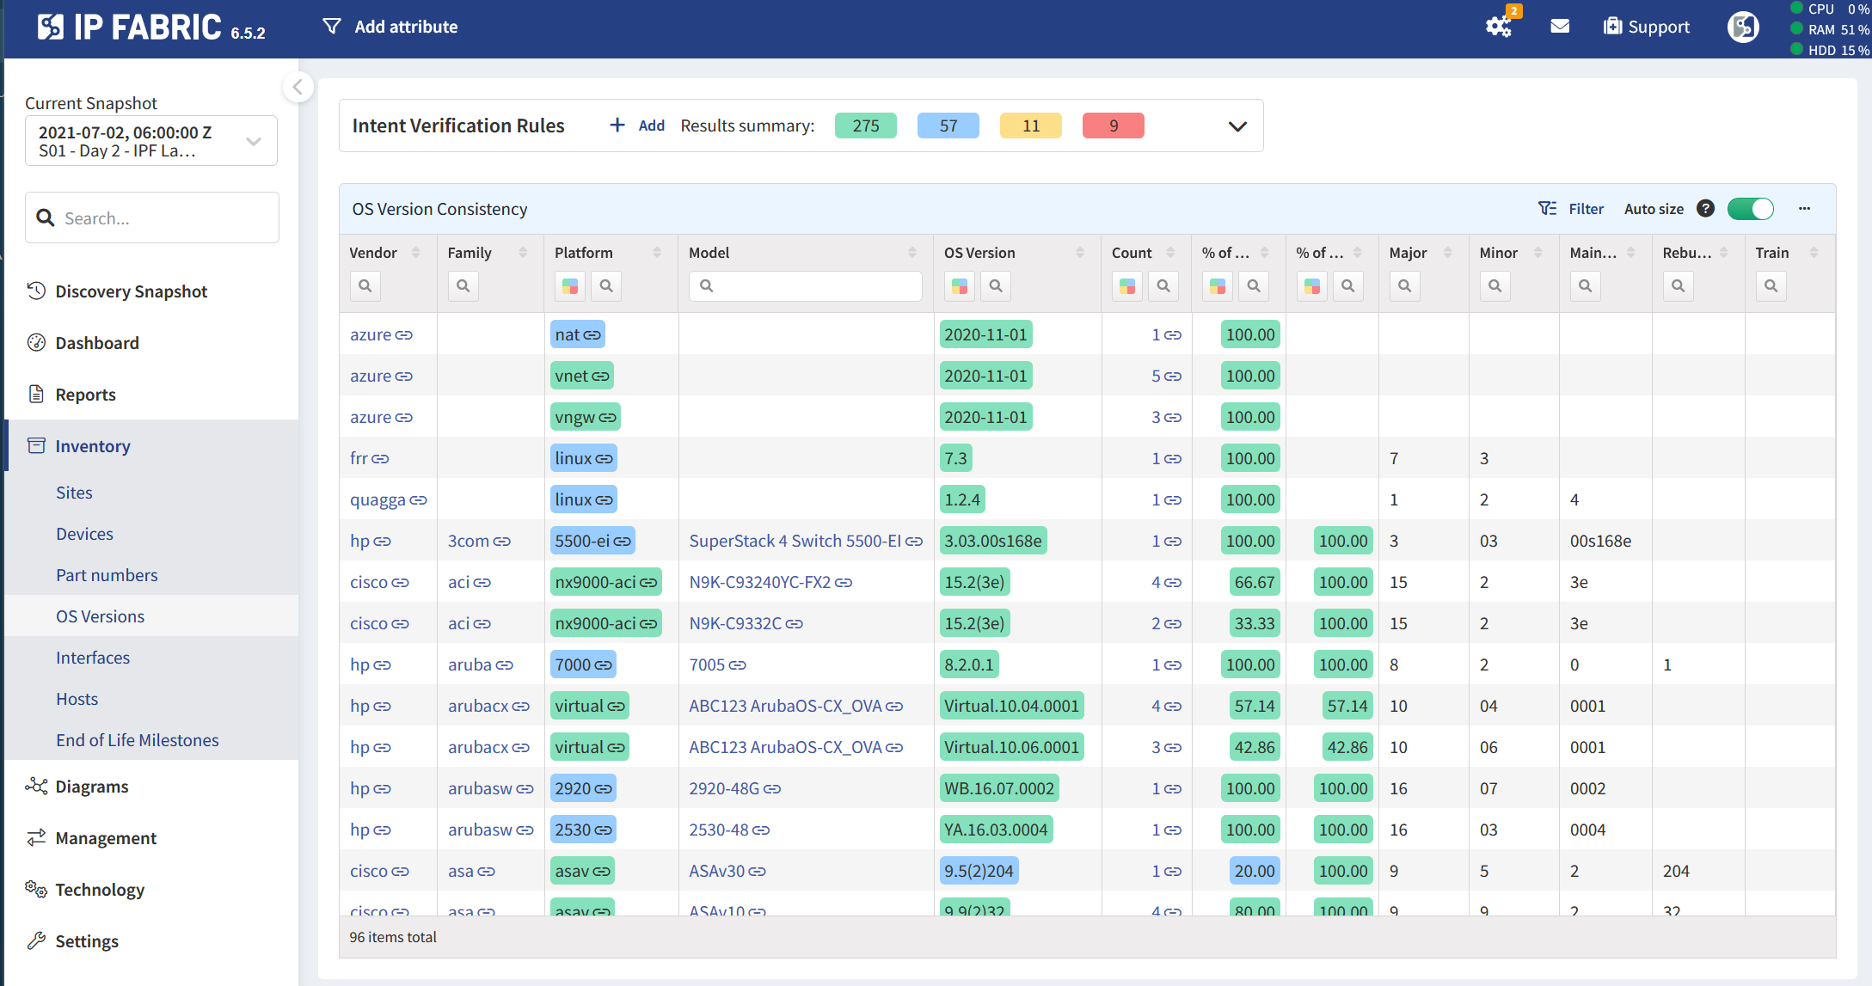The height and width of the screenshot is (986, 1872).
Task: Click the Model column filter field
Action: click(806, 286)
